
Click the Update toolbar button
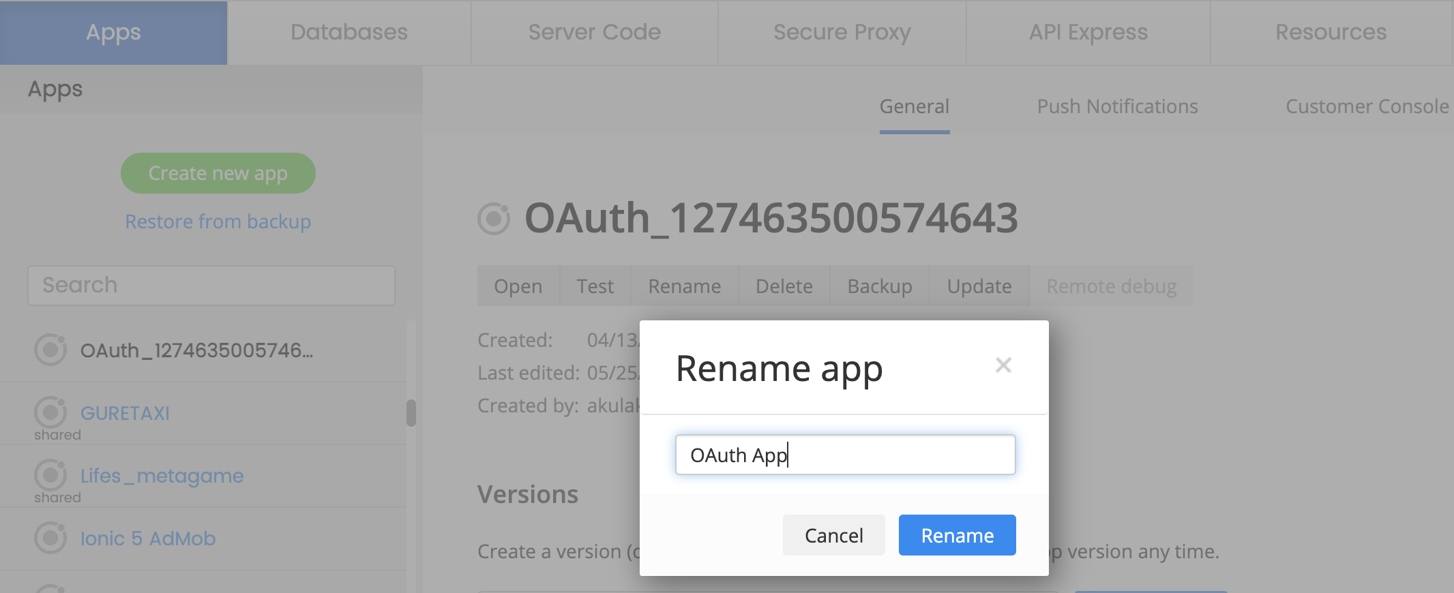click(x=979, y=286)
